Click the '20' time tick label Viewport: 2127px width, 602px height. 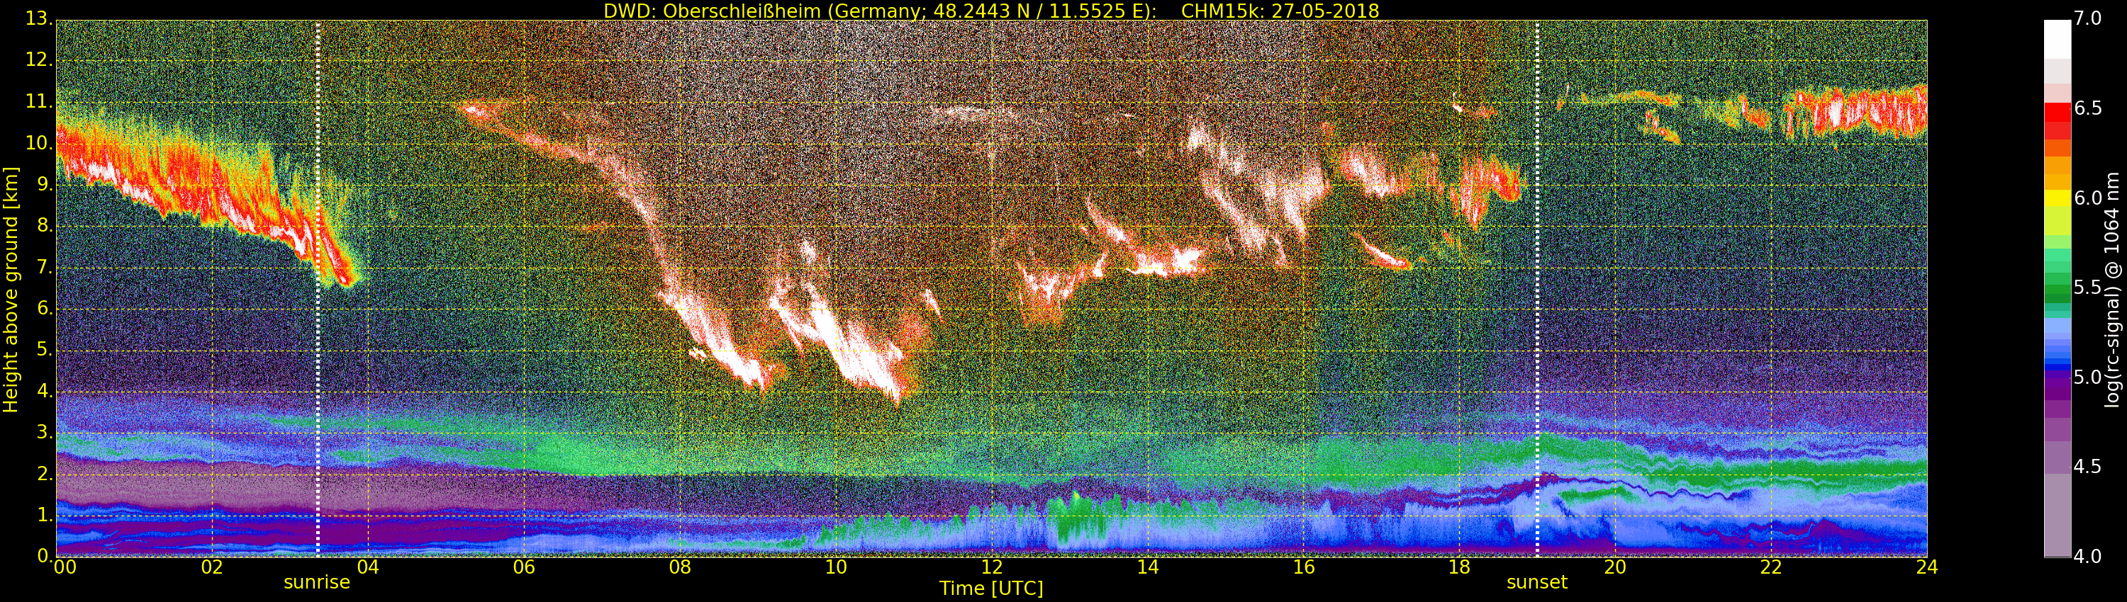click(1615, 567)
